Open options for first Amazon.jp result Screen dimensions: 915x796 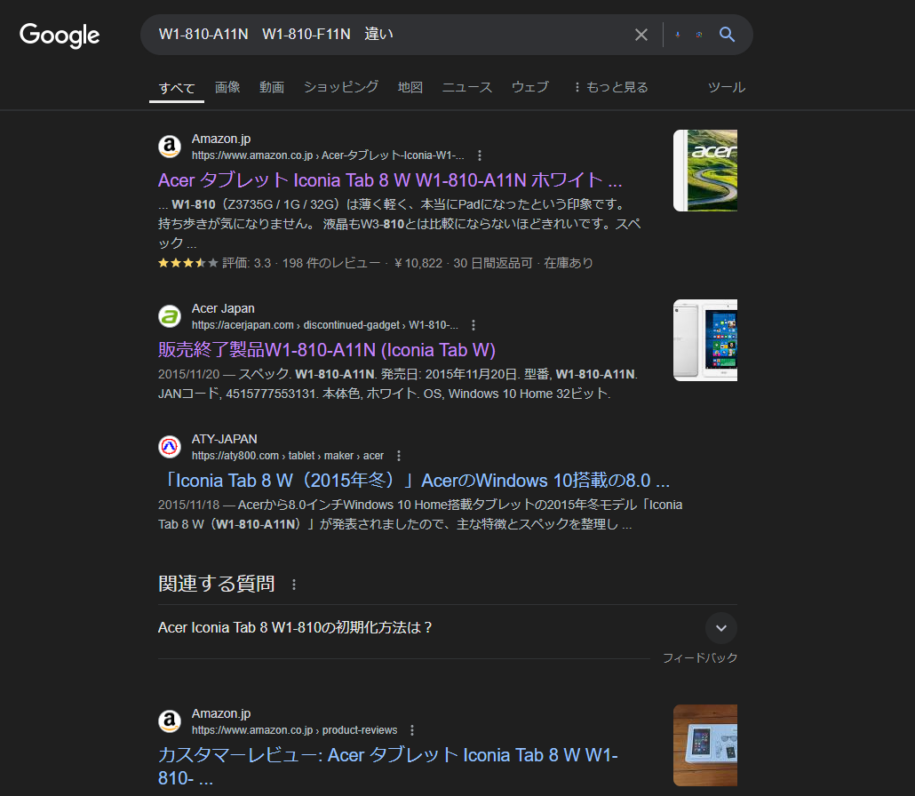pyautogui.click(x=480, y=155)
